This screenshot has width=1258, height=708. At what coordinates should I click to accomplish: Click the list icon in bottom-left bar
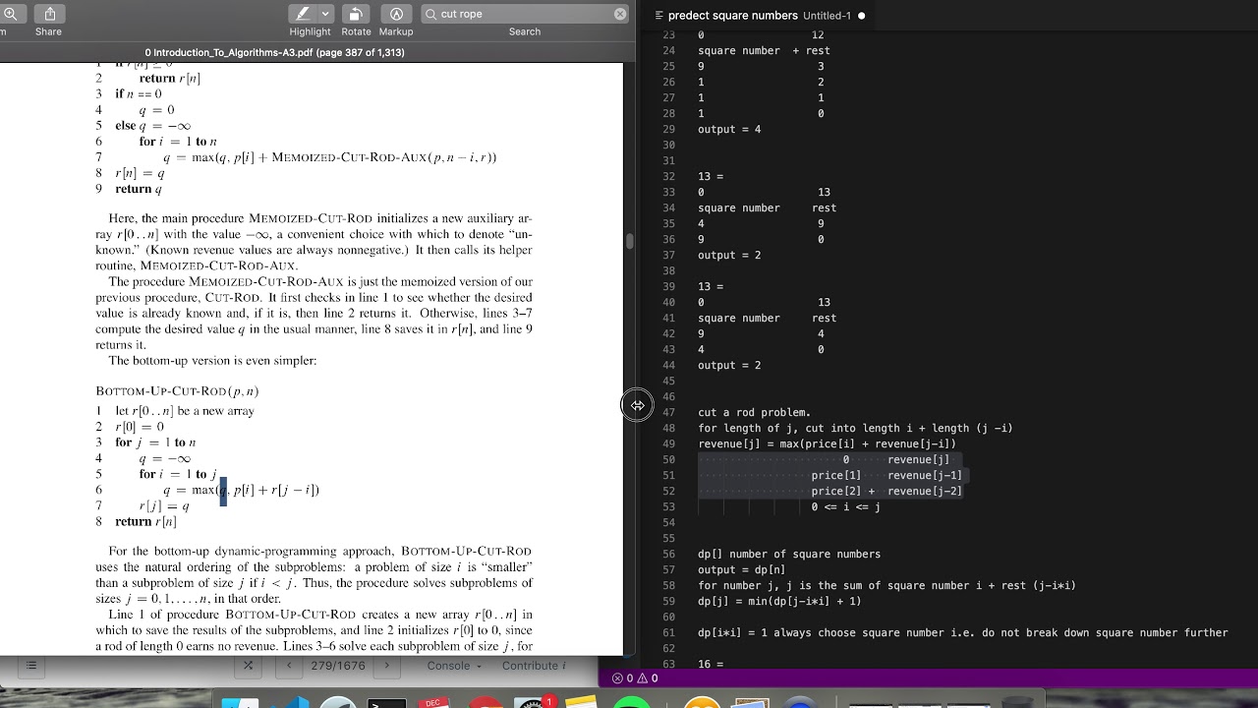(30, 666)
